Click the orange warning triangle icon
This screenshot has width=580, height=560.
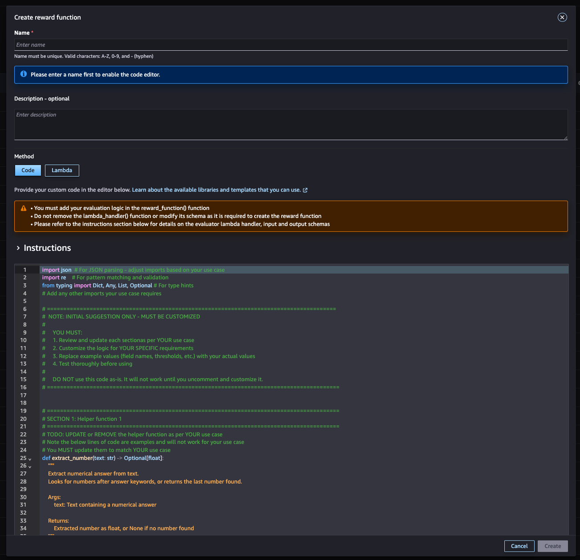24,208
